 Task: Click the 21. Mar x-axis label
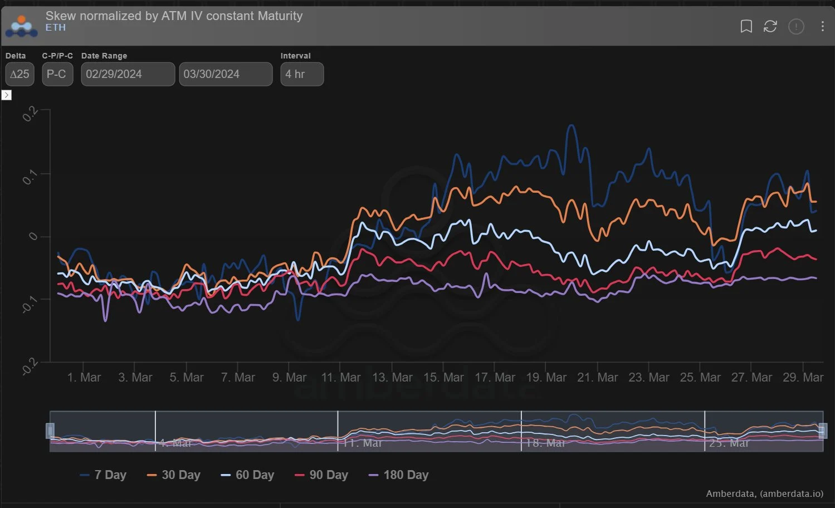pyautogui.click(x=598, y=378)
